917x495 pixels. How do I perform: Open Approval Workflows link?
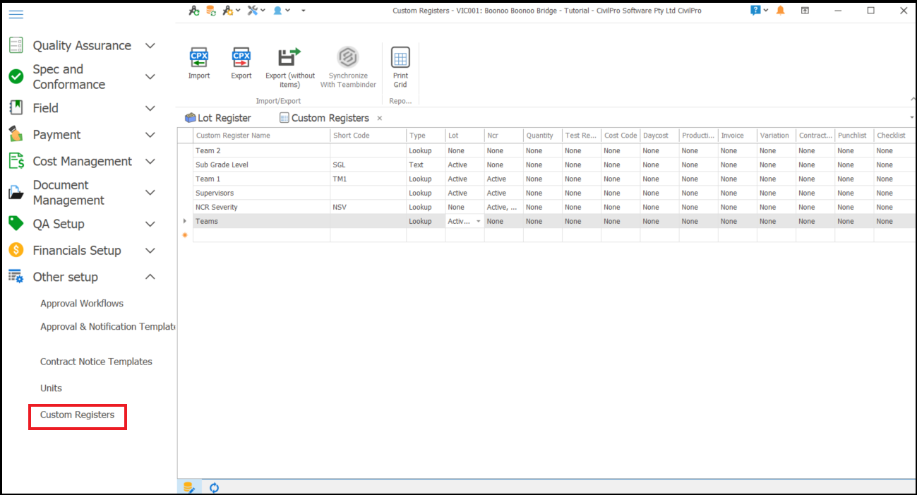(x=82, y=304)
